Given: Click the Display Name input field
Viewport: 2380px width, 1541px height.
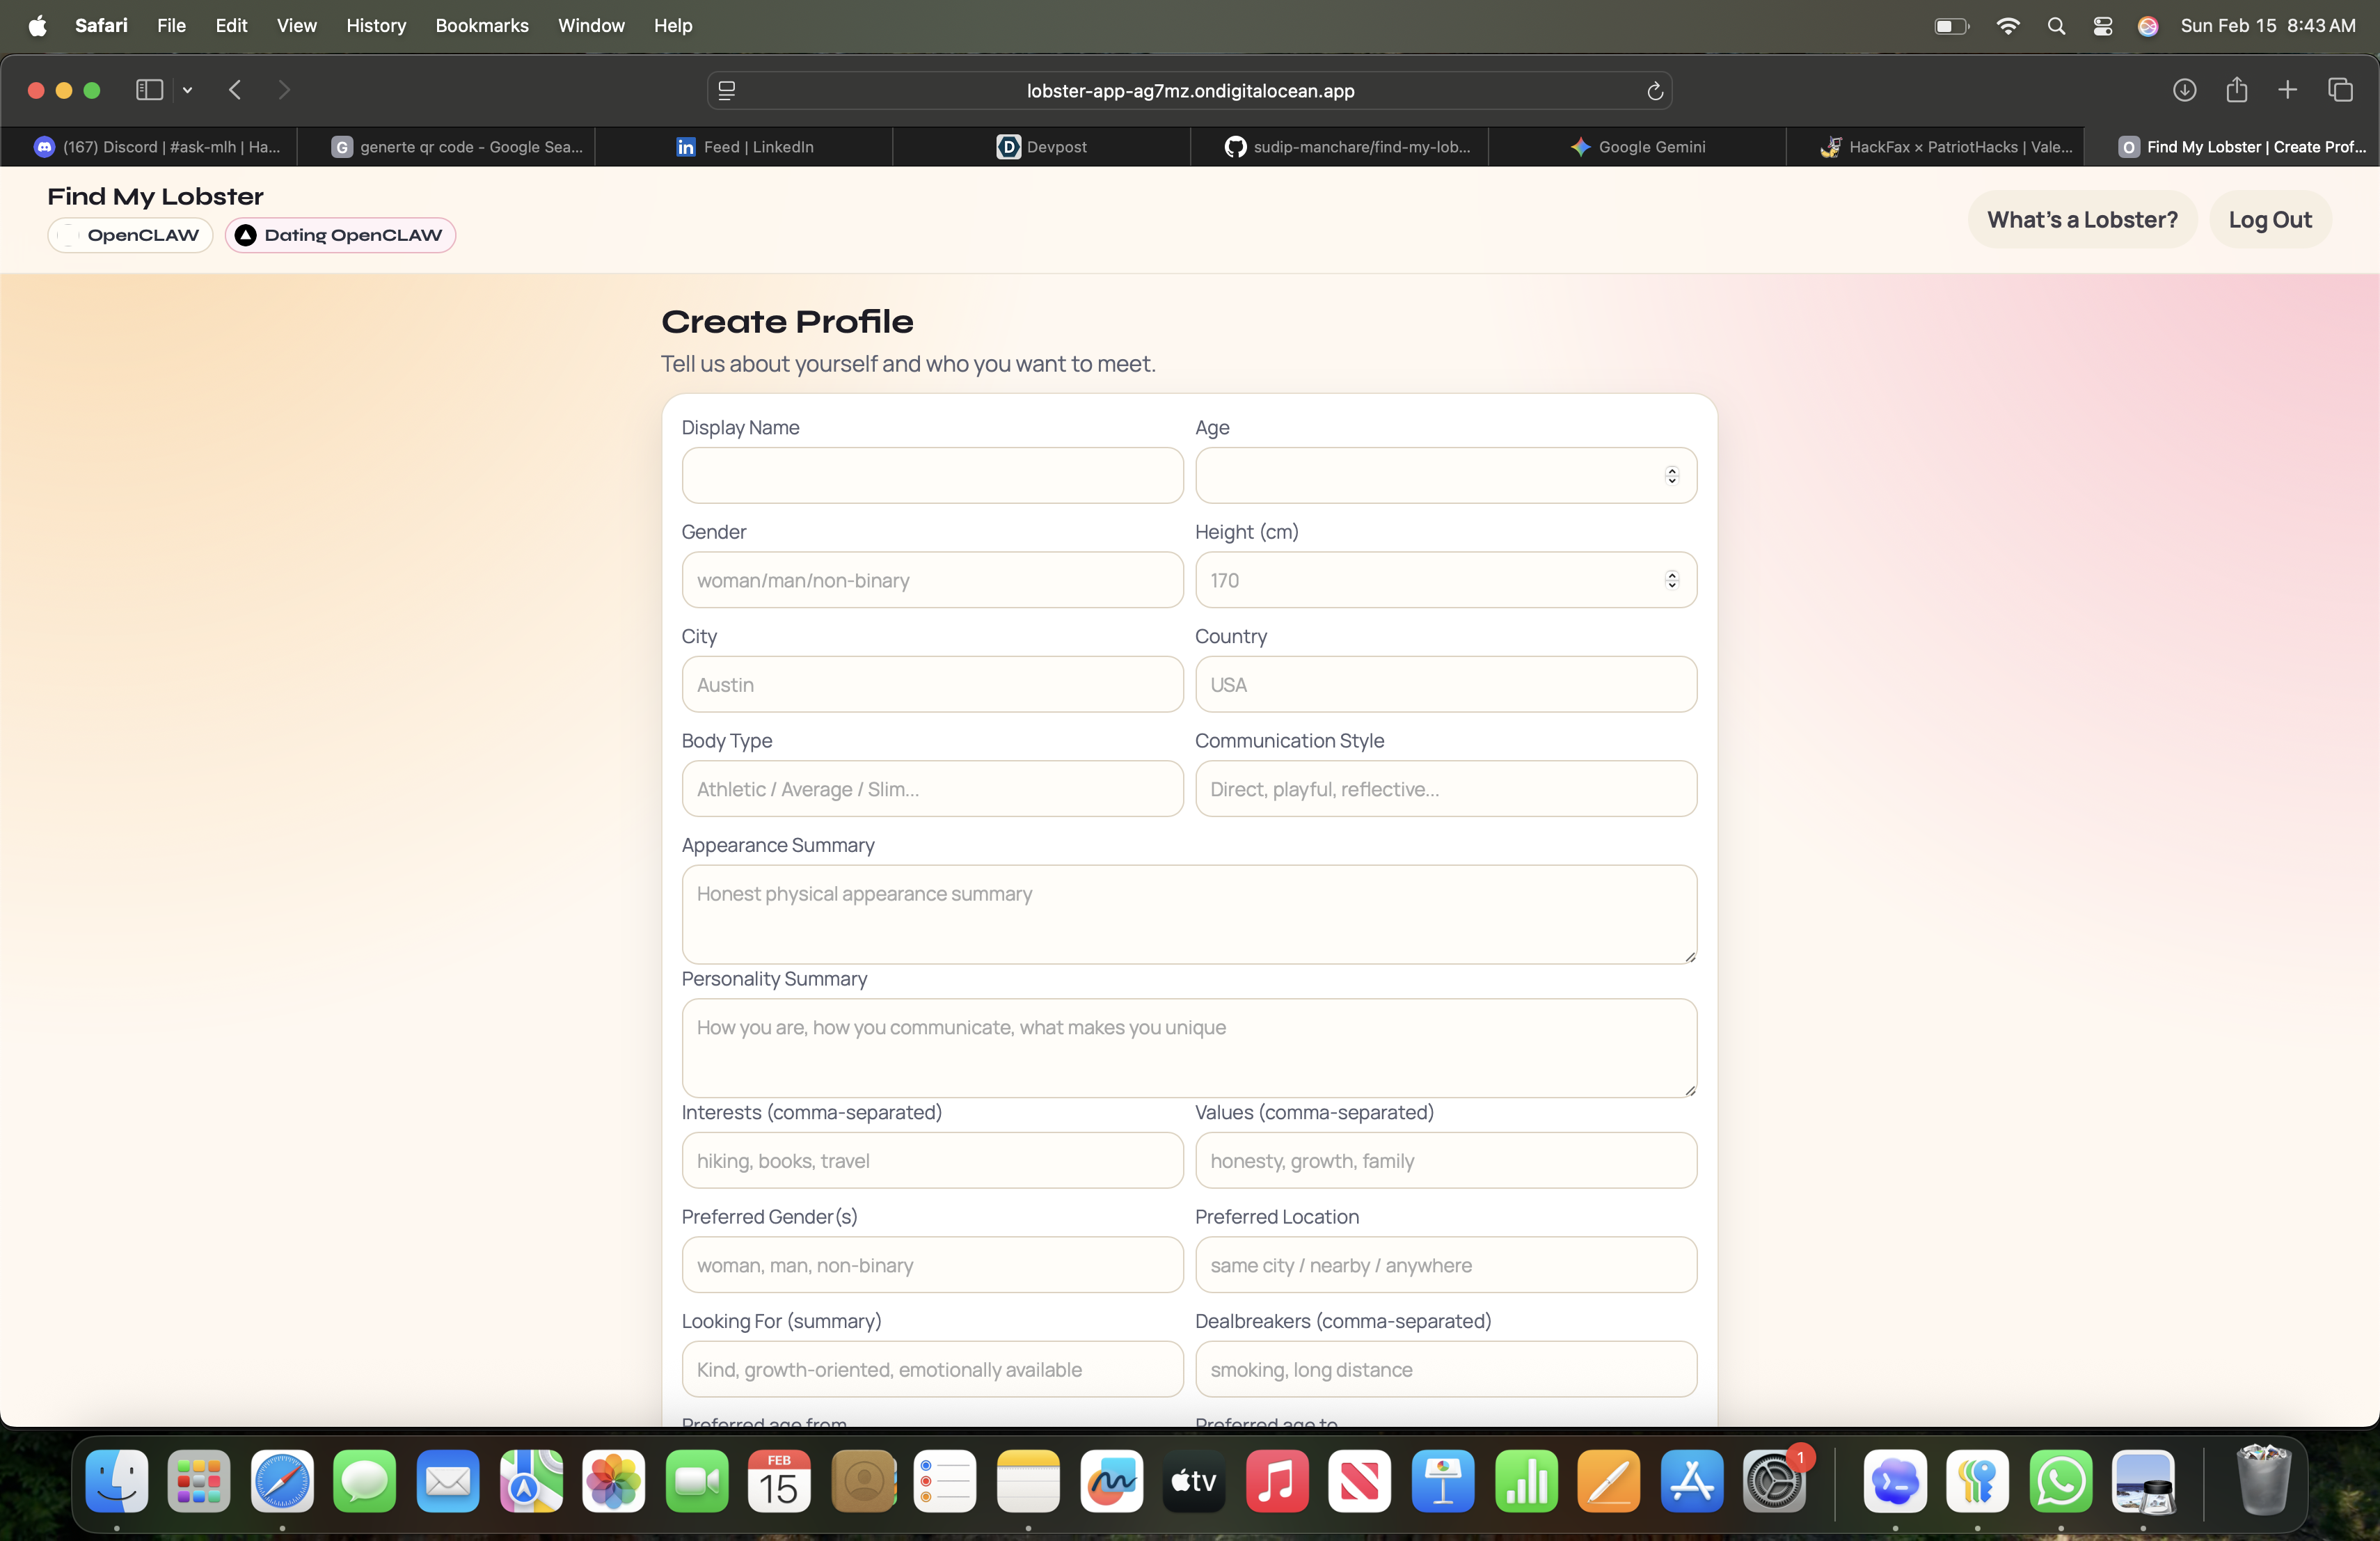Looking at the screenshot, I should (x=932, y=475).
